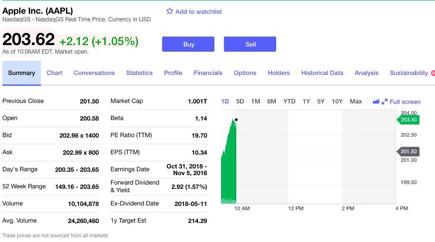The width and height of the screenshot is (435, 242).
Task: Select the YTD chart range
Action: 289,102
